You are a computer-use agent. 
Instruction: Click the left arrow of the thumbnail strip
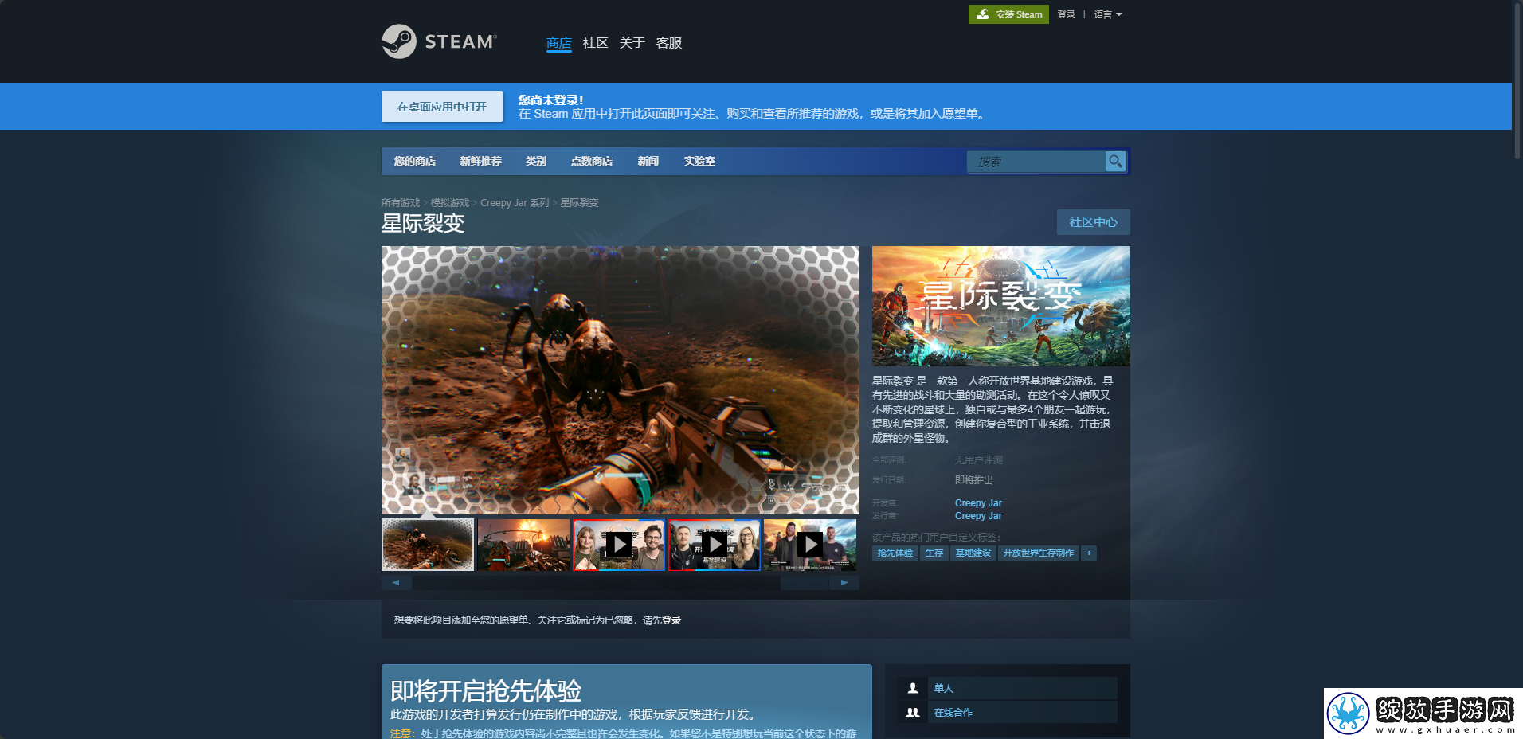pos(396,583)
